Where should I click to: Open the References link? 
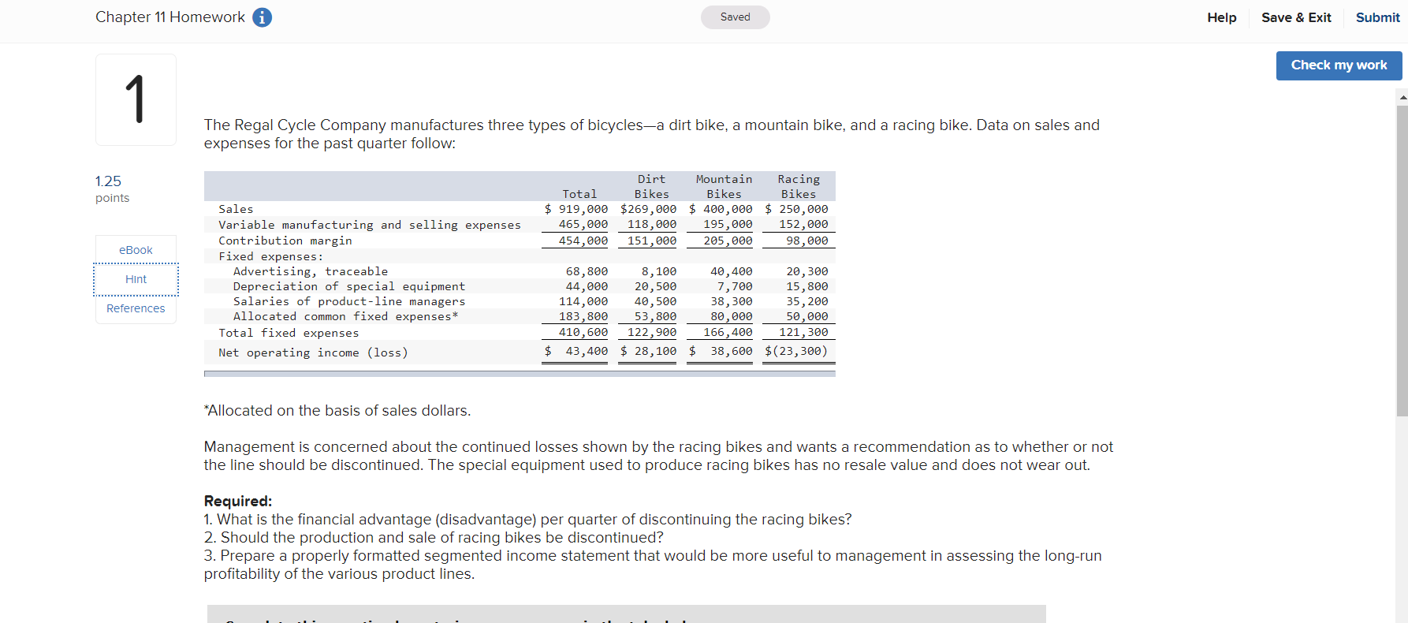tap(136, 308)
